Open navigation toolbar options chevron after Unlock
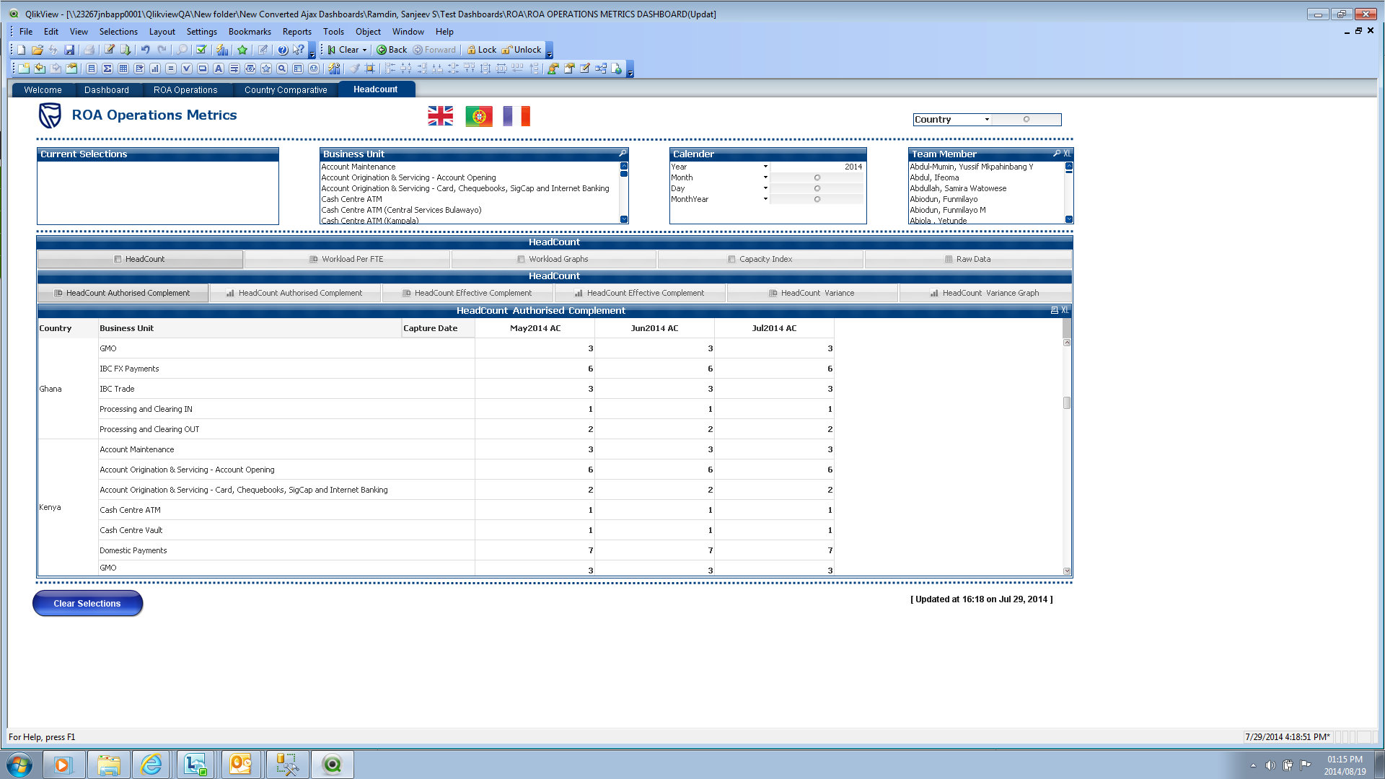Viewport: 1385px width, 779px height. [x=550, y=52]
